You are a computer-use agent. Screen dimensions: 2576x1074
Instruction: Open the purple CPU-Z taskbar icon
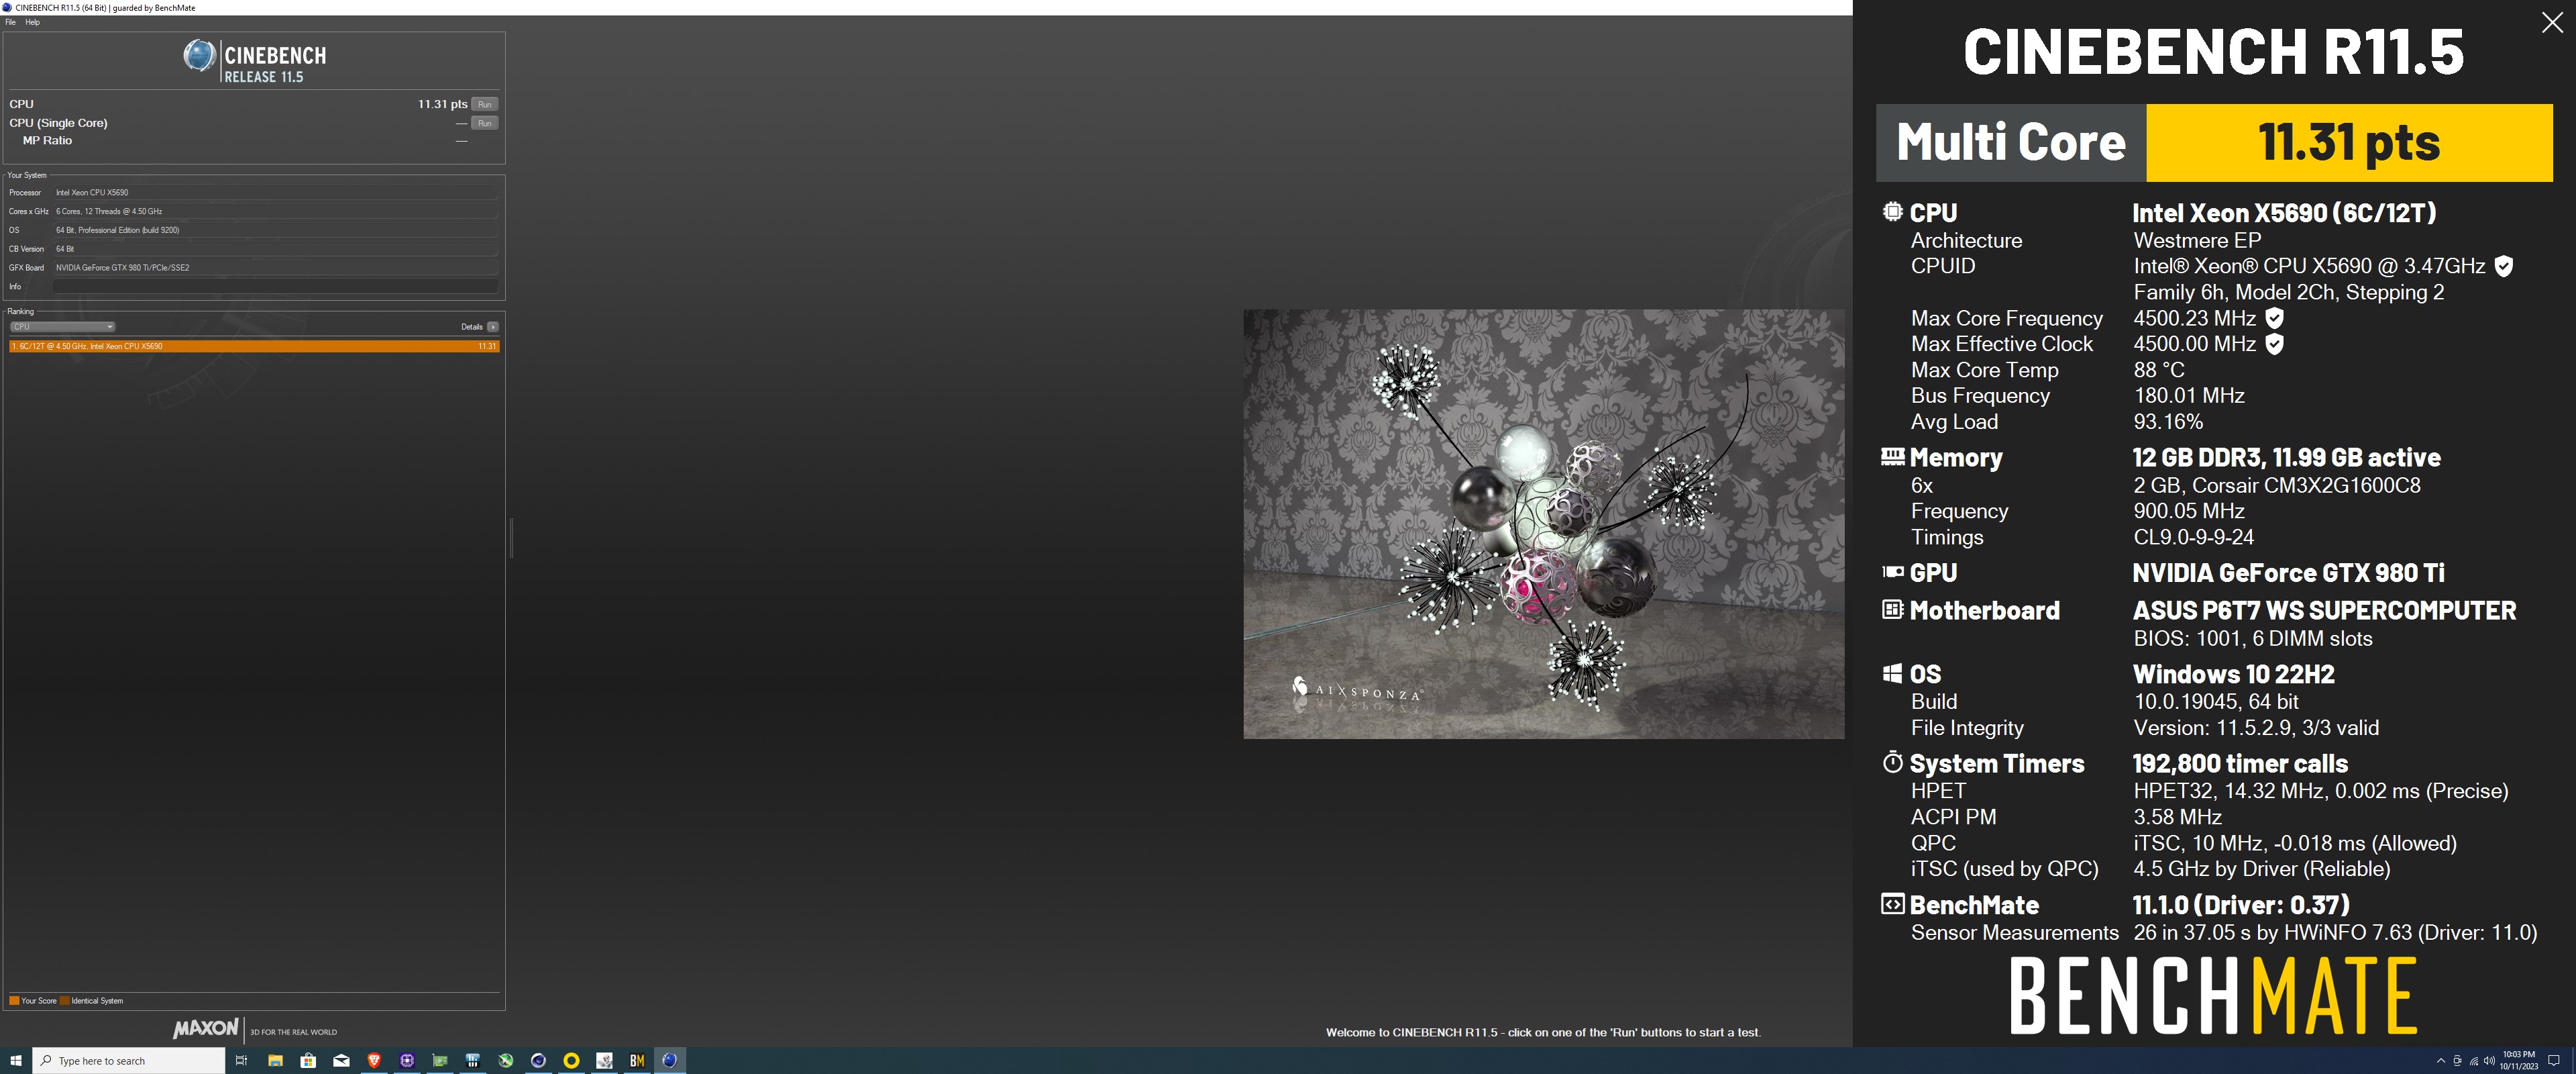[x=407, y=1061]
